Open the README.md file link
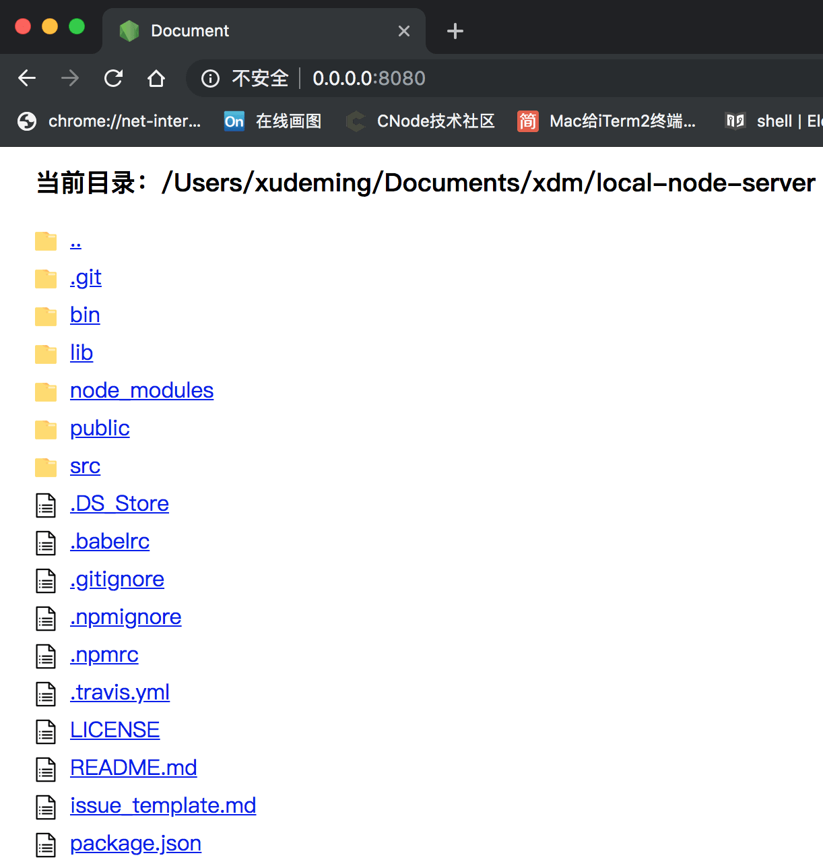823x868 pixels. 133,768
